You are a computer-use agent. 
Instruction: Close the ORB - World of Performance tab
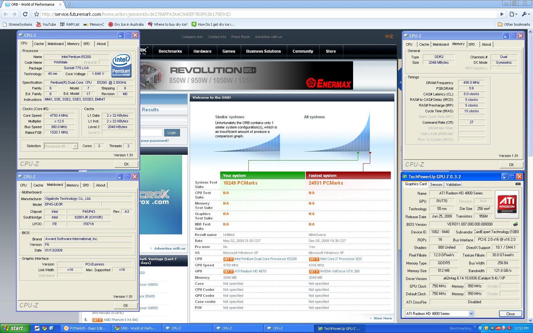(x=60, y=4)
